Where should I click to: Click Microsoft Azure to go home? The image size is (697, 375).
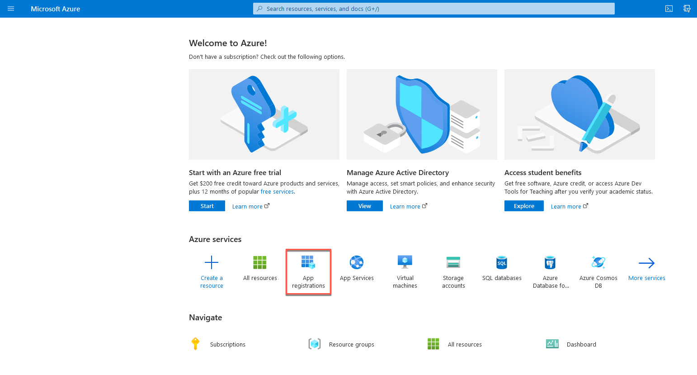pyautogui.click(x=55, y=9)
